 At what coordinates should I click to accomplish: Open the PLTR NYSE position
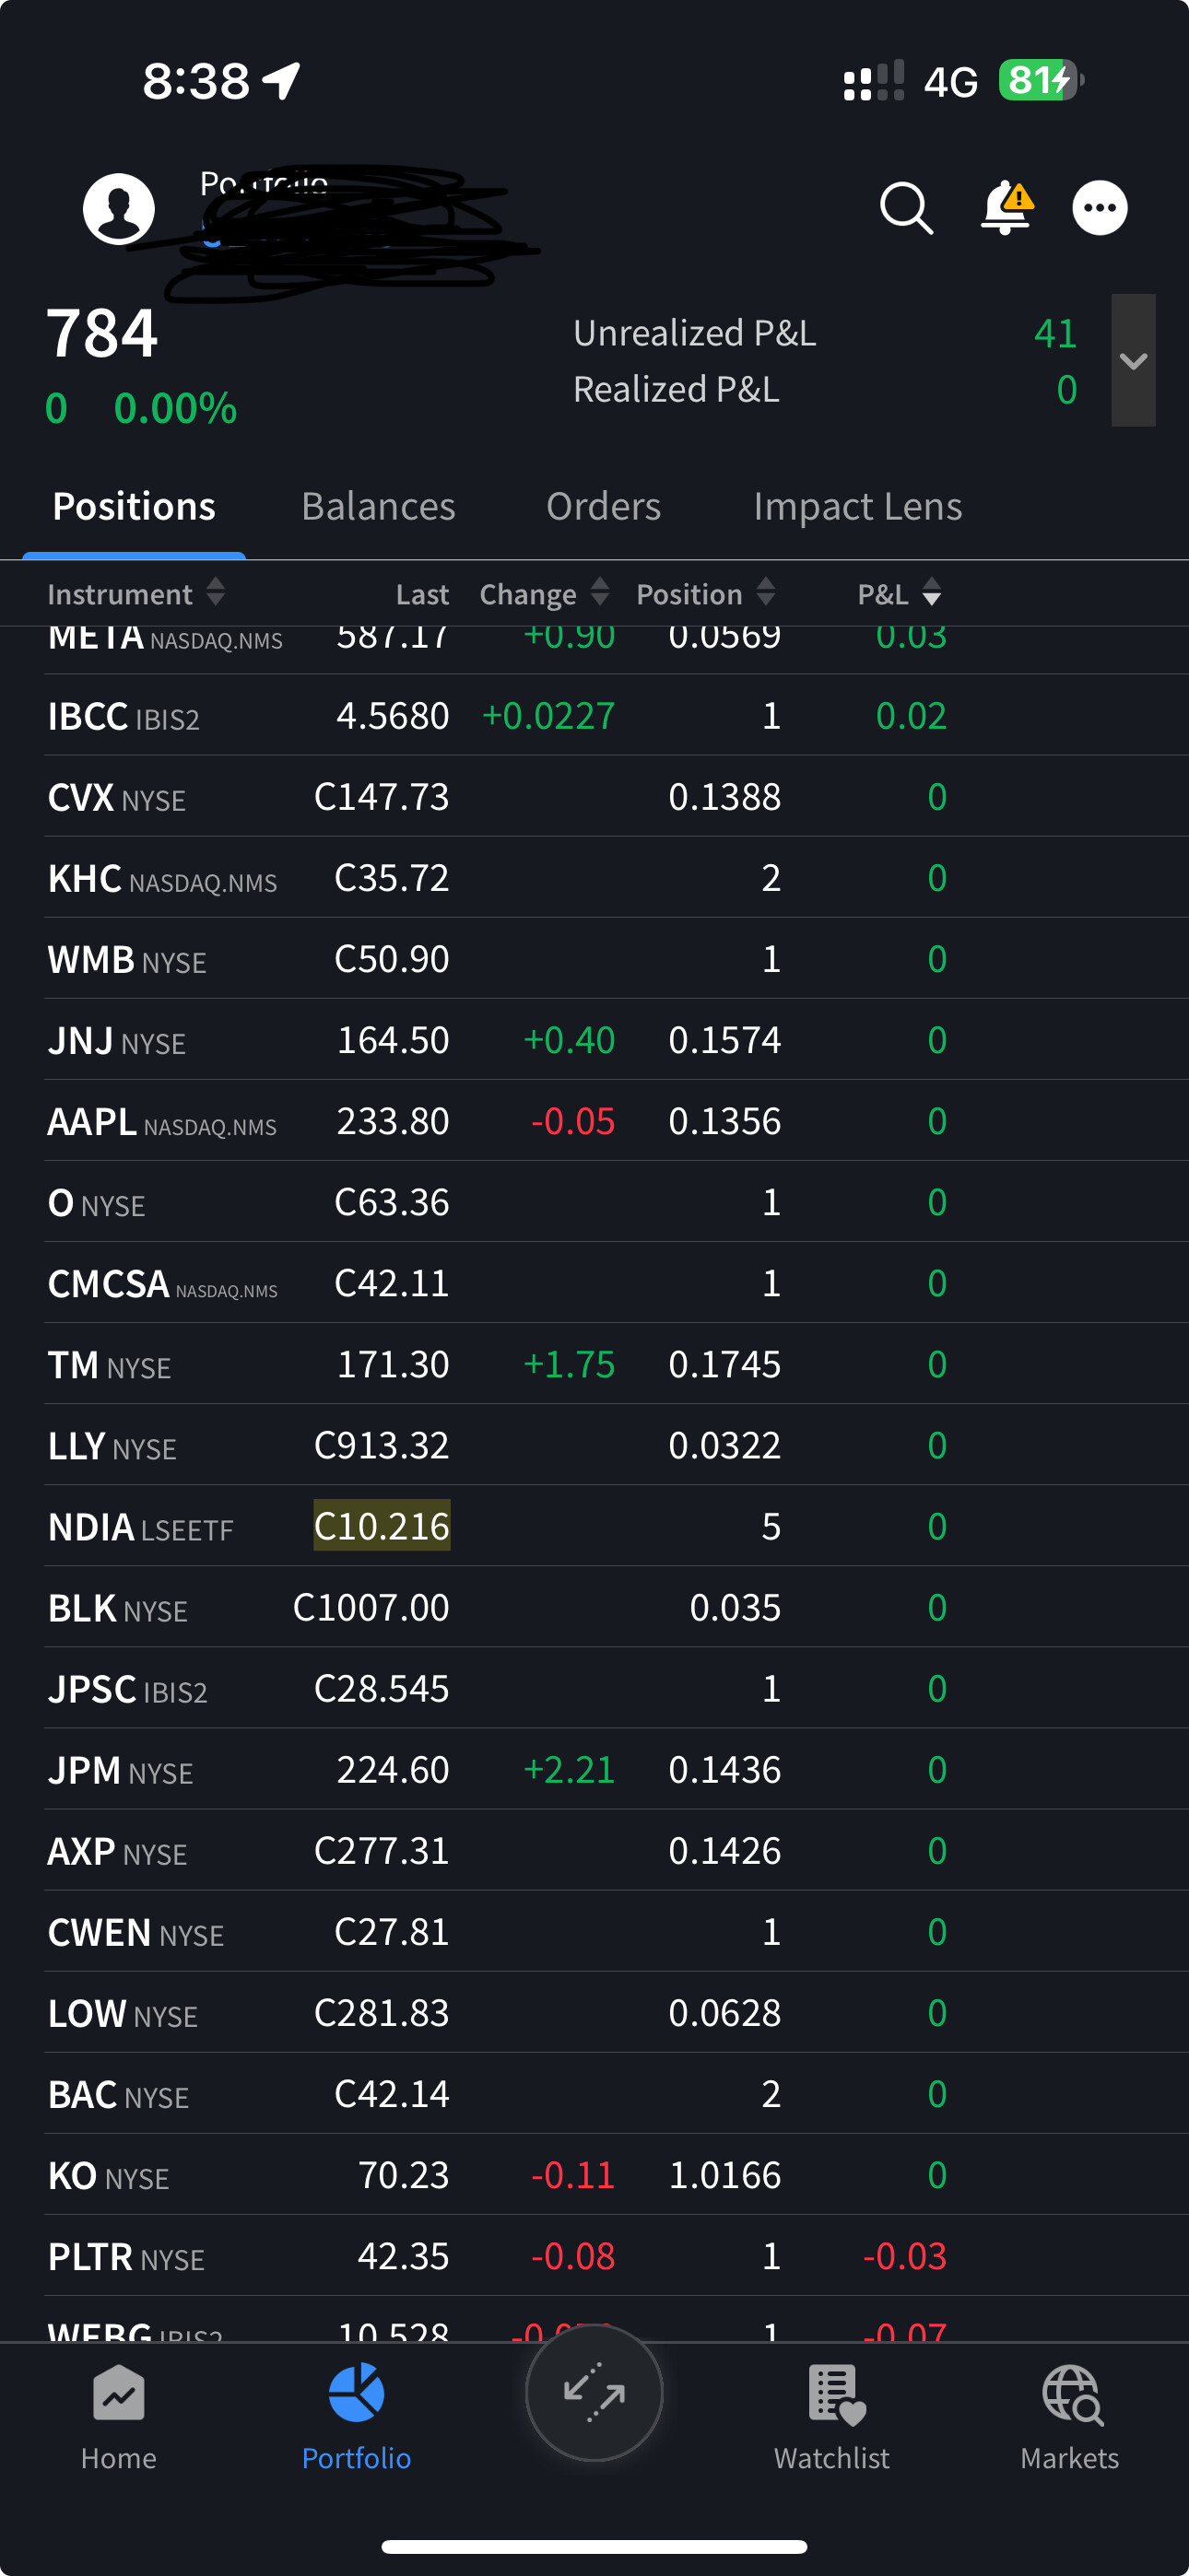[594, 2254]
